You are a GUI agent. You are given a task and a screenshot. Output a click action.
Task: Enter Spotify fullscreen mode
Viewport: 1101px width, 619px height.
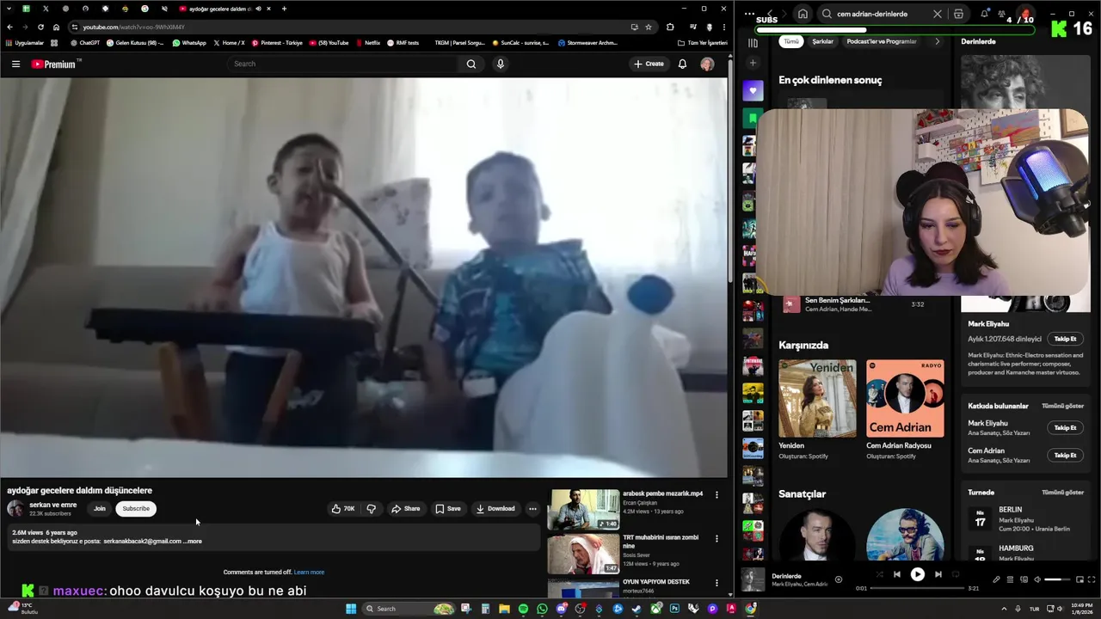[1092, 579]
